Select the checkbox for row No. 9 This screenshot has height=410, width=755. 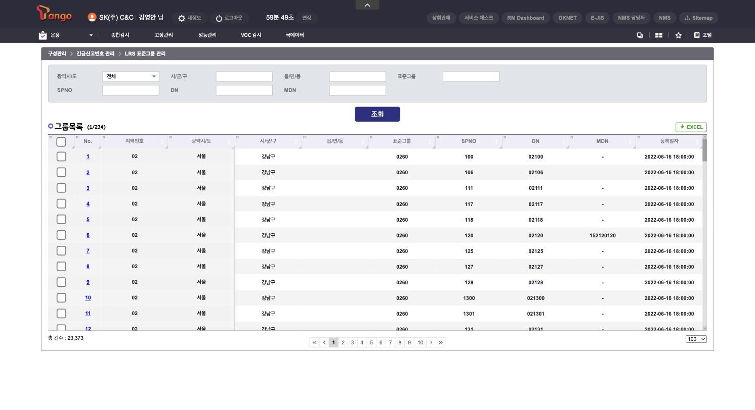tap(61, 282)
